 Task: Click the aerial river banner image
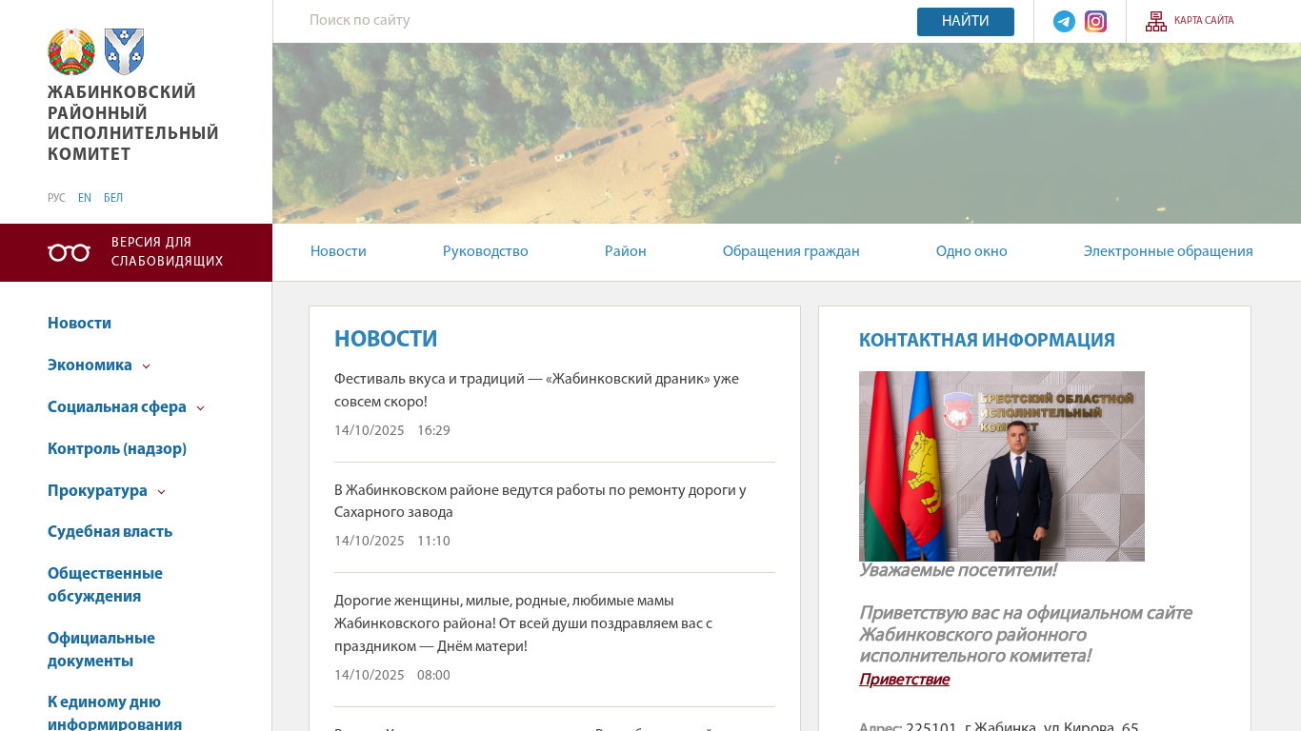[787, 133]
